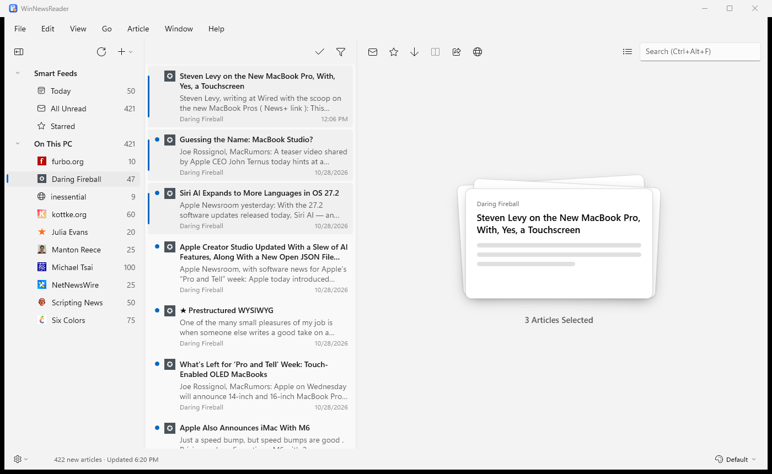Image resolution: width=772 pixels, height=474 pixels.
Task: Open the article filter
Action: (341, 52)
